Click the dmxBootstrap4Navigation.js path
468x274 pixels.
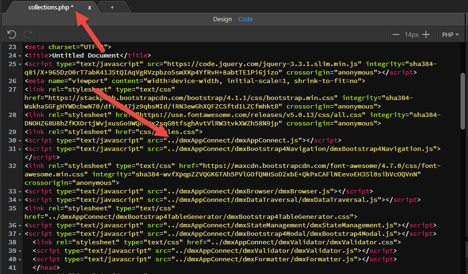300,149
